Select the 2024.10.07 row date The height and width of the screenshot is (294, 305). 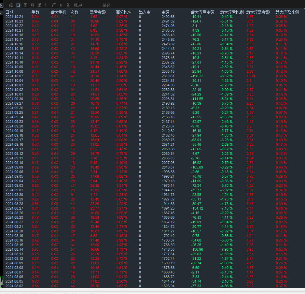point(14,76)
